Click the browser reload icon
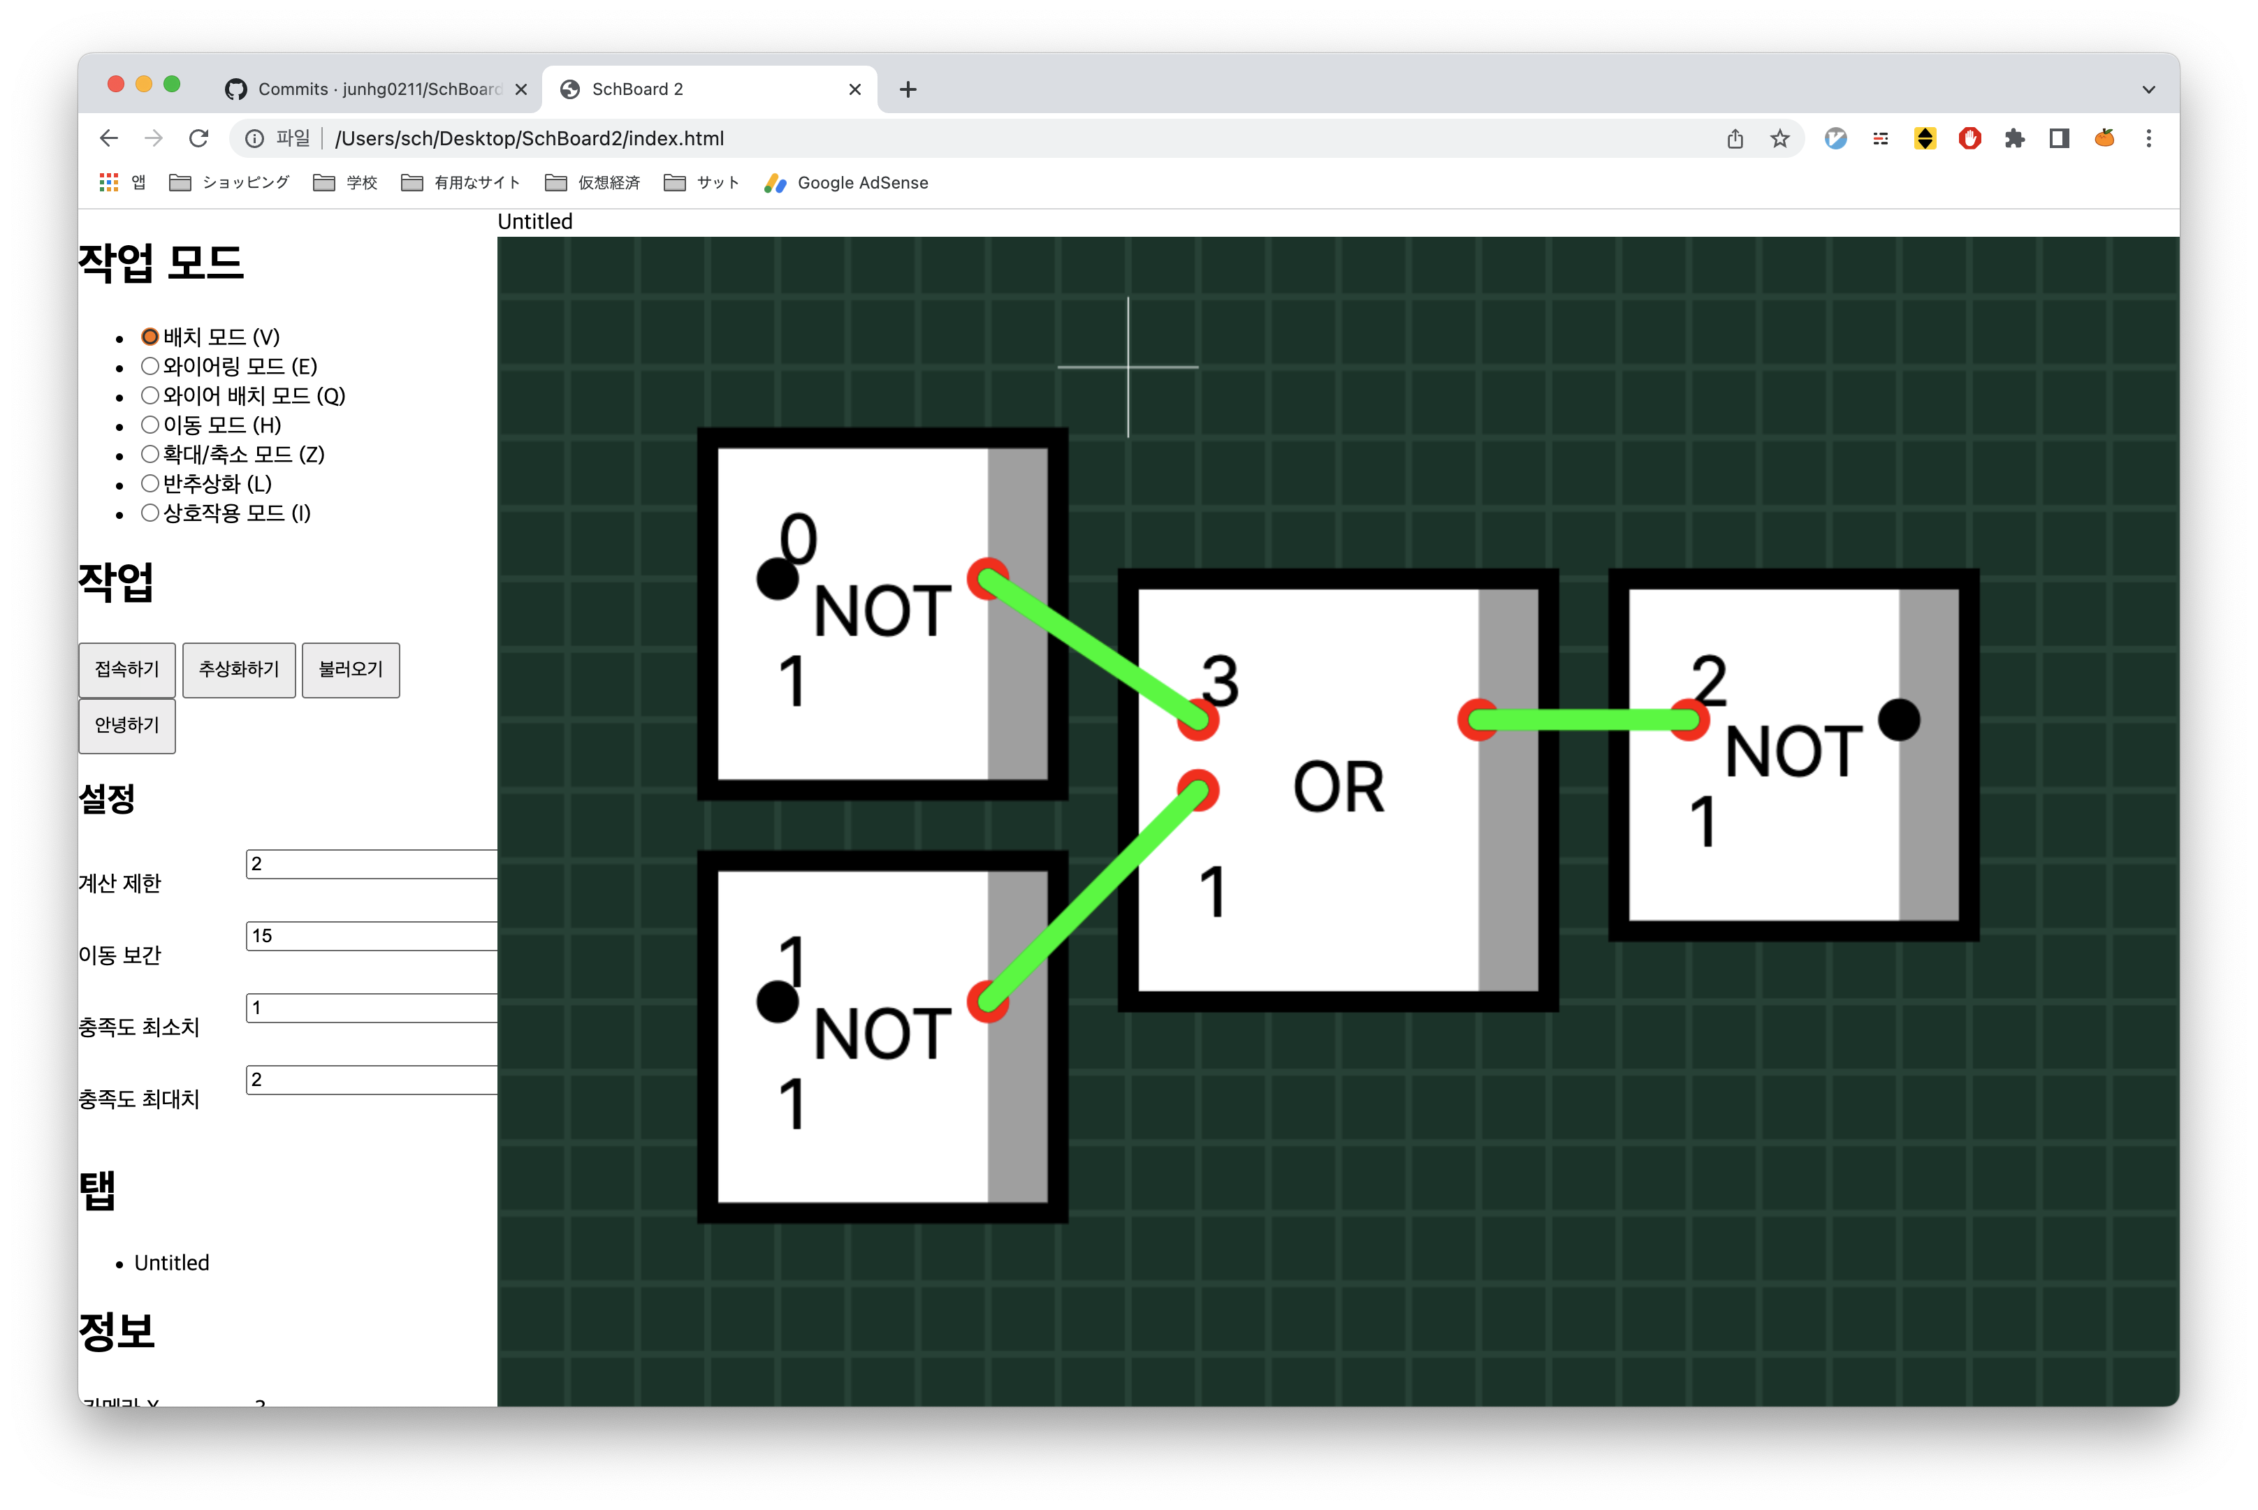Viewport: 2258px width, 1510px height. 198,139
